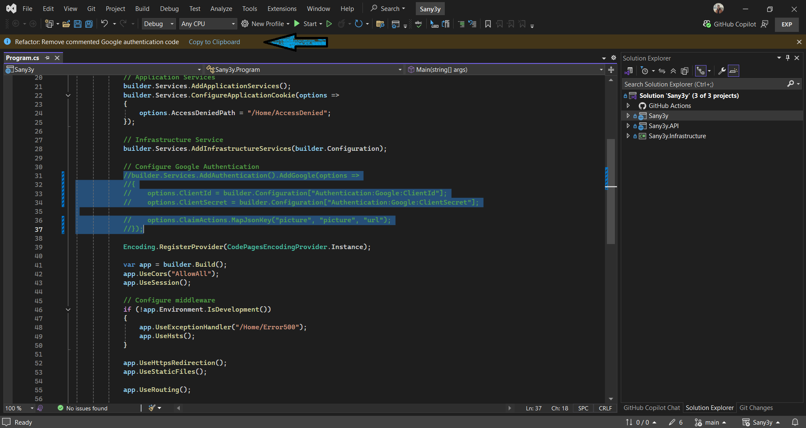Collapse all nodes in Solution Explorer
Screen dimensions: 806x428
click(x=673, y=71)
